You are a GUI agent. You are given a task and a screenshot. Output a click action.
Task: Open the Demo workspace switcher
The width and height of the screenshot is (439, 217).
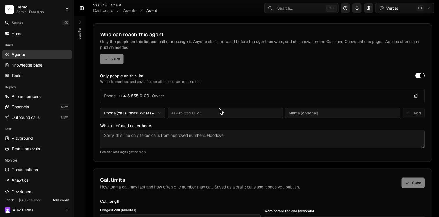coord(37,9)
